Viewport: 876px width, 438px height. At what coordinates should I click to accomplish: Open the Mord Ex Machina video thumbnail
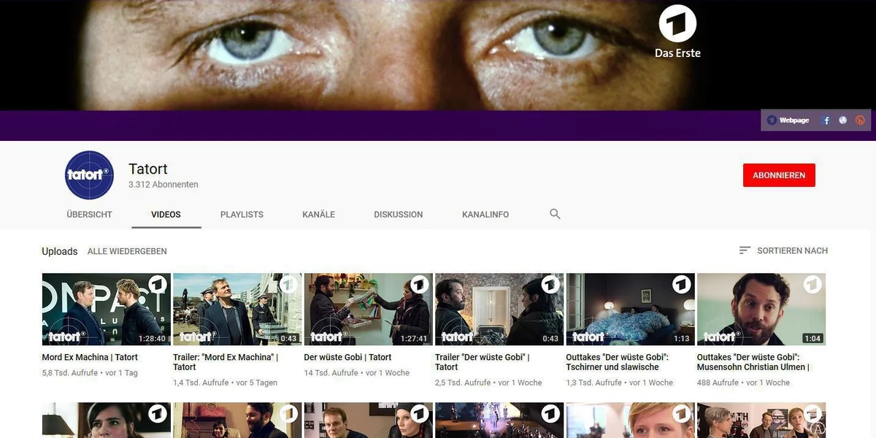tap(106, 310)
